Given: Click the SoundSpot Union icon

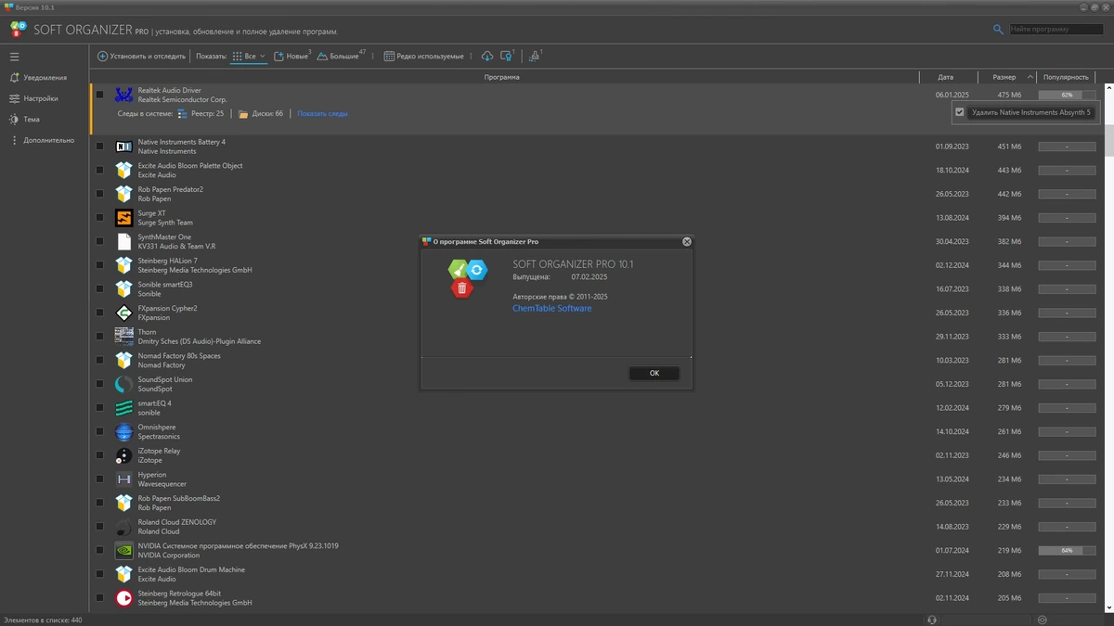Looking at the screenshot, I should click(123, 384).
